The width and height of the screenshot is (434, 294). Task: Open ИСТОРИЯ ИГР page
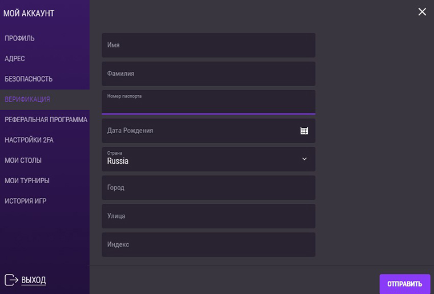[x=26, y=201]
